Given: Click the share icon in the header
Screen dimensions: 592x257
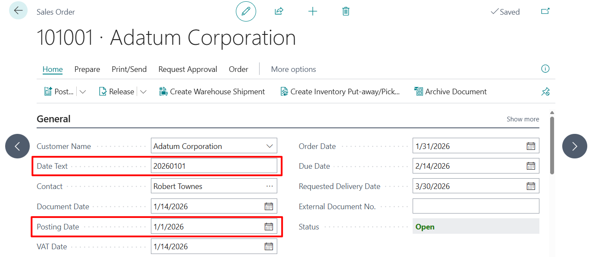Looking at the screenshot, I should [x=279, y=11].
